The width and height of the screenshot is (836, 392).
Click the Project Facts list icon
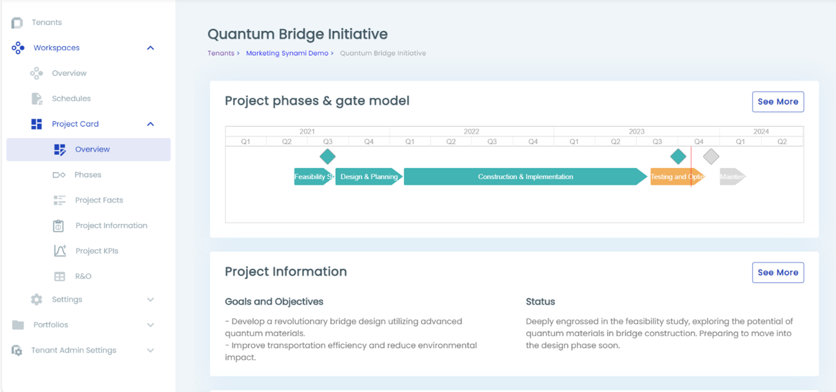59,200
